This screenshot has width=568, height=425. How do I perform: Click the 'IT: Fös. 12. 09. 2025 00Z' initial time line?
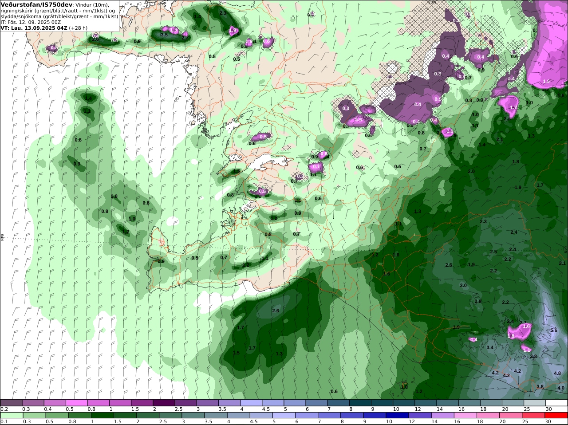31,22
